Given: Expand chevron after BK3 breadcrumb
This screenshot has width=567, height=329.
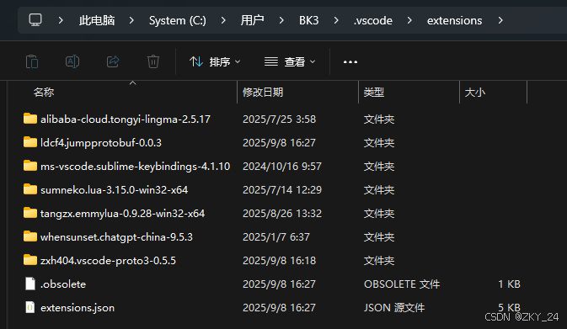Looking at the screenshot, I should [x=336, y=20].
